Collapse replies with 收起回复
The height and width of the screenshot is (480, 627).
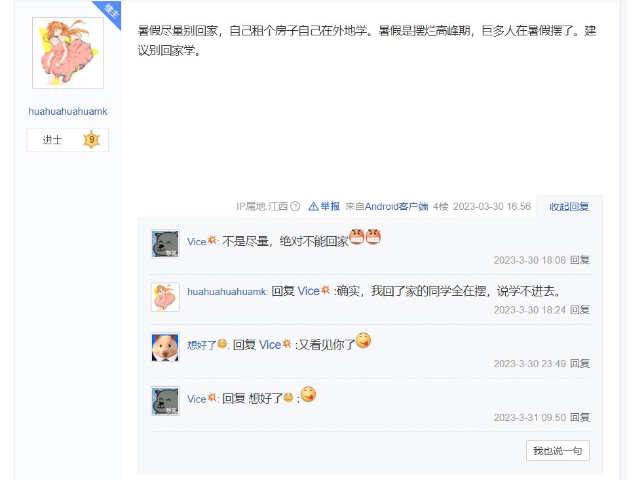569,207
